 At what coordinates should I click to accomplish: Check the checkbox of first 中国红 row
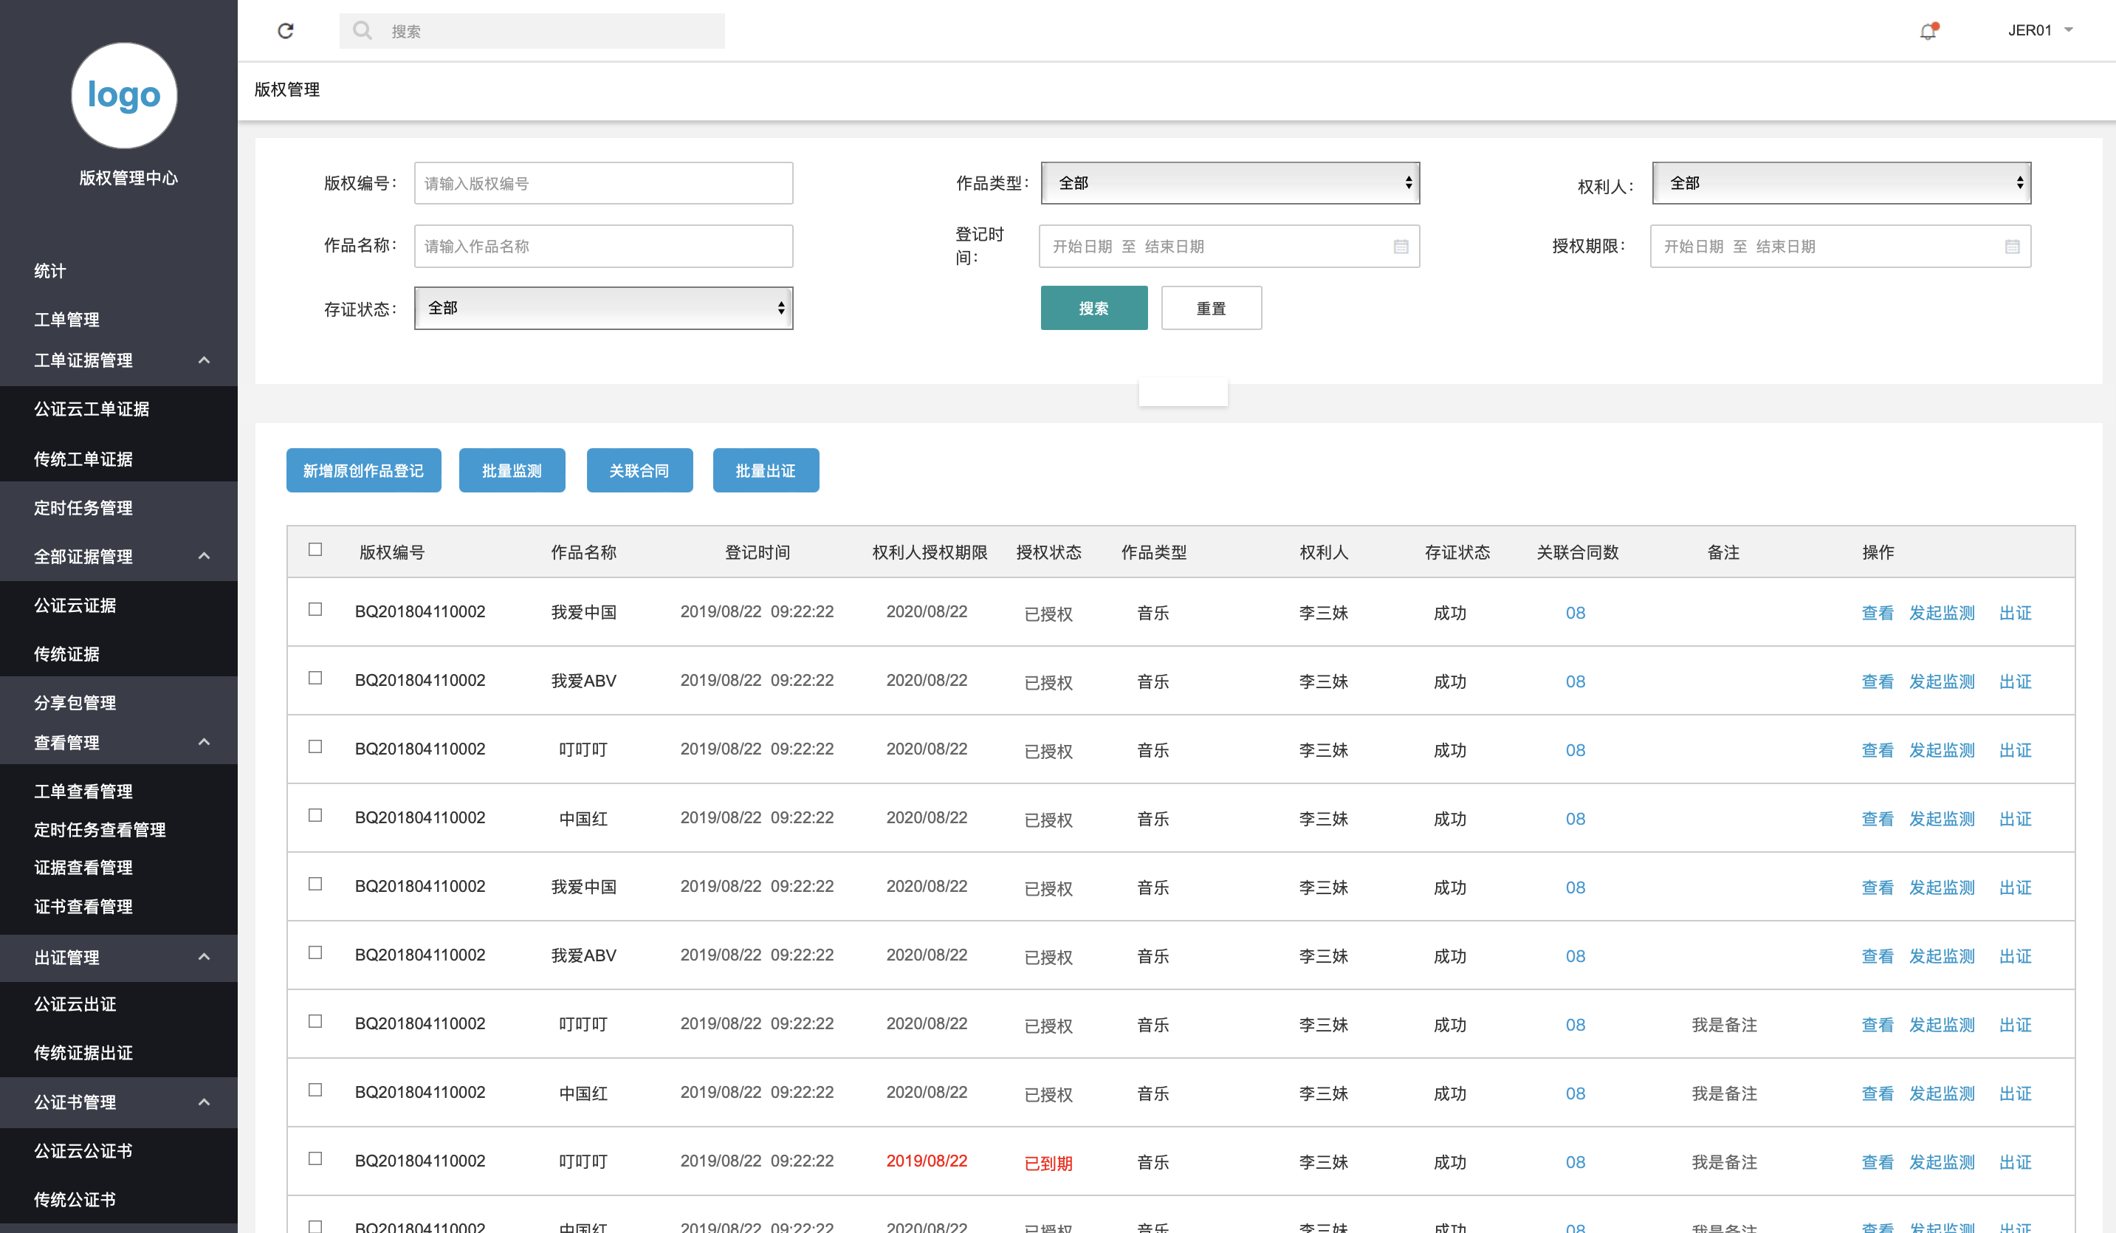[315, 814]
